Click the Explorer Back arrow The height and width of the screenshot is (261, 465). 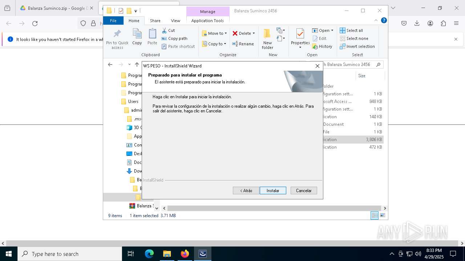pos(110,65)
